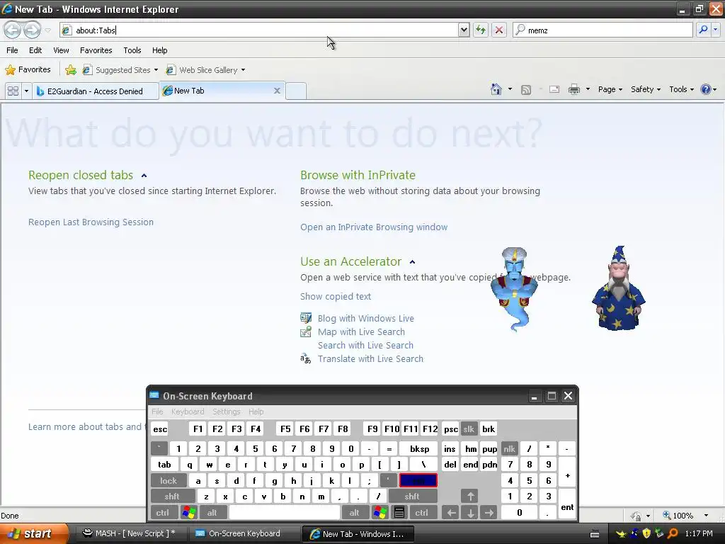The image size is (725, 544).
Task: Click the application menu key on keyboard
Action: click(399, 513)
